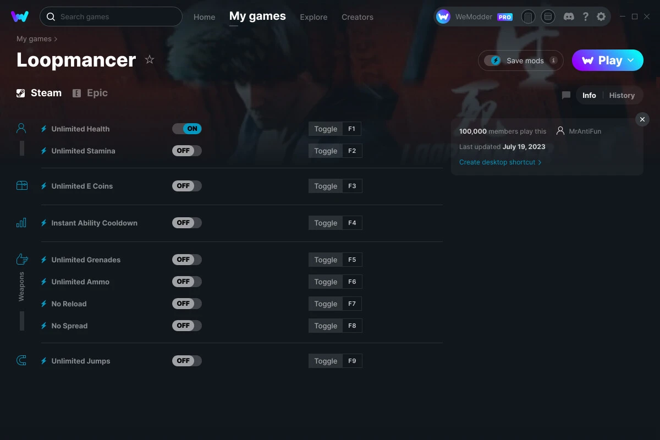Open the settings gear icon
Viewport: 660px width, 440px height.
(x=601, y=16)
